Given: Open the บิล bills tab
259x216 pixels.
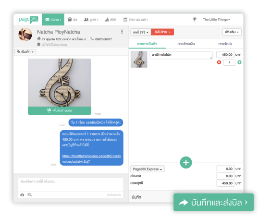Looking at the screenshot, I should pyautogui.click(x=73, y=20).
